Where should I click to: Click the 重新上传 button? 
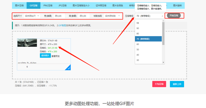(x=177, y=84)
